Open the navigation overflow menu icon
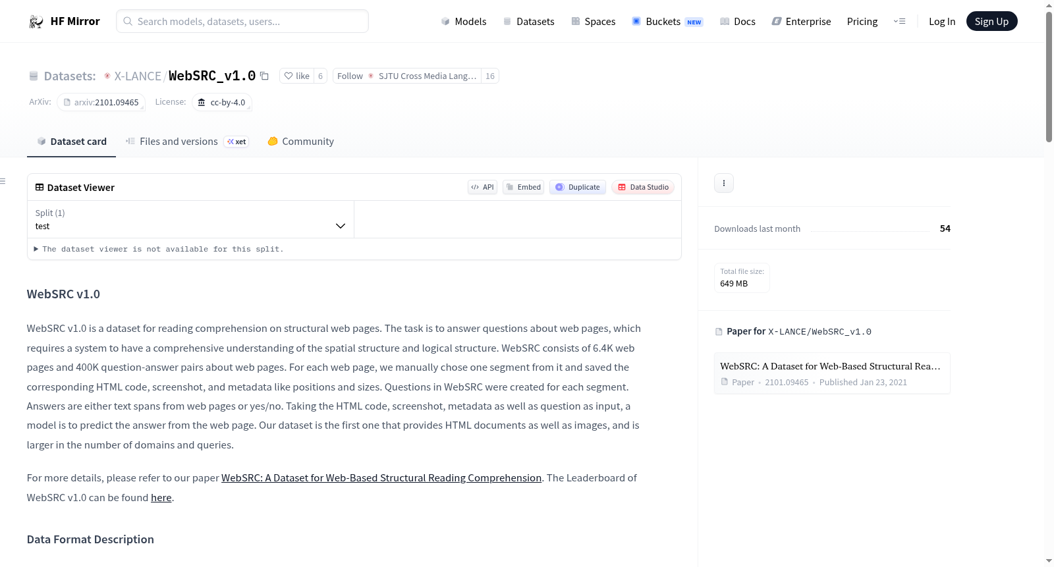This screenshot has height=567, width=1054. [899, 22]
